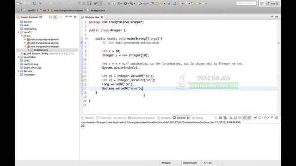Select HelloSpring project in explorer
This screenshot has height=166, width=296.
[30, 29]
